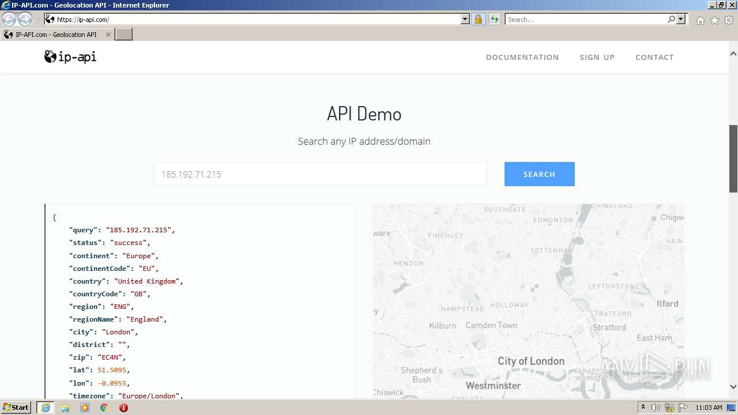
Task: Click the volume speaker tray icon
Action: pyautogui.click(x=656, y=408)
